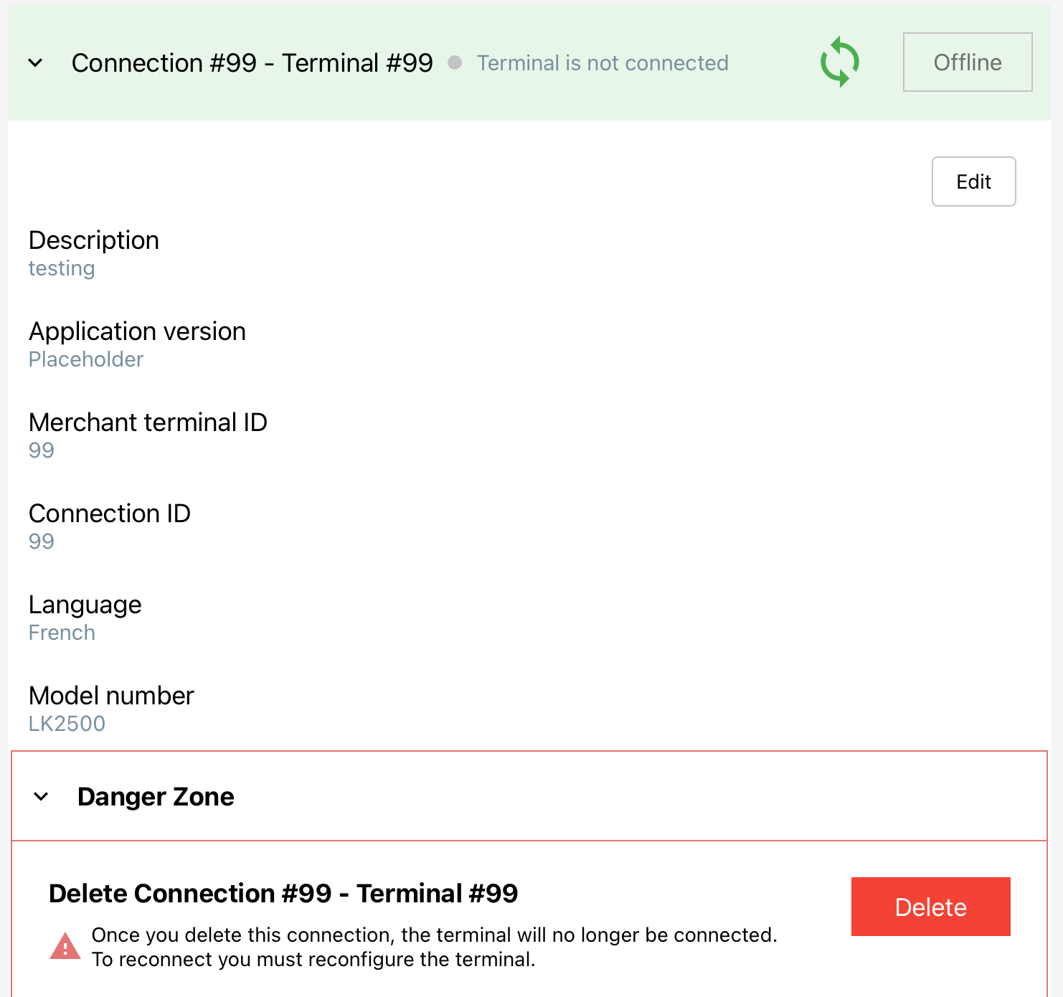Click the Application version 'Placeholder' value
1063x997 pixels.
[86, 359]
